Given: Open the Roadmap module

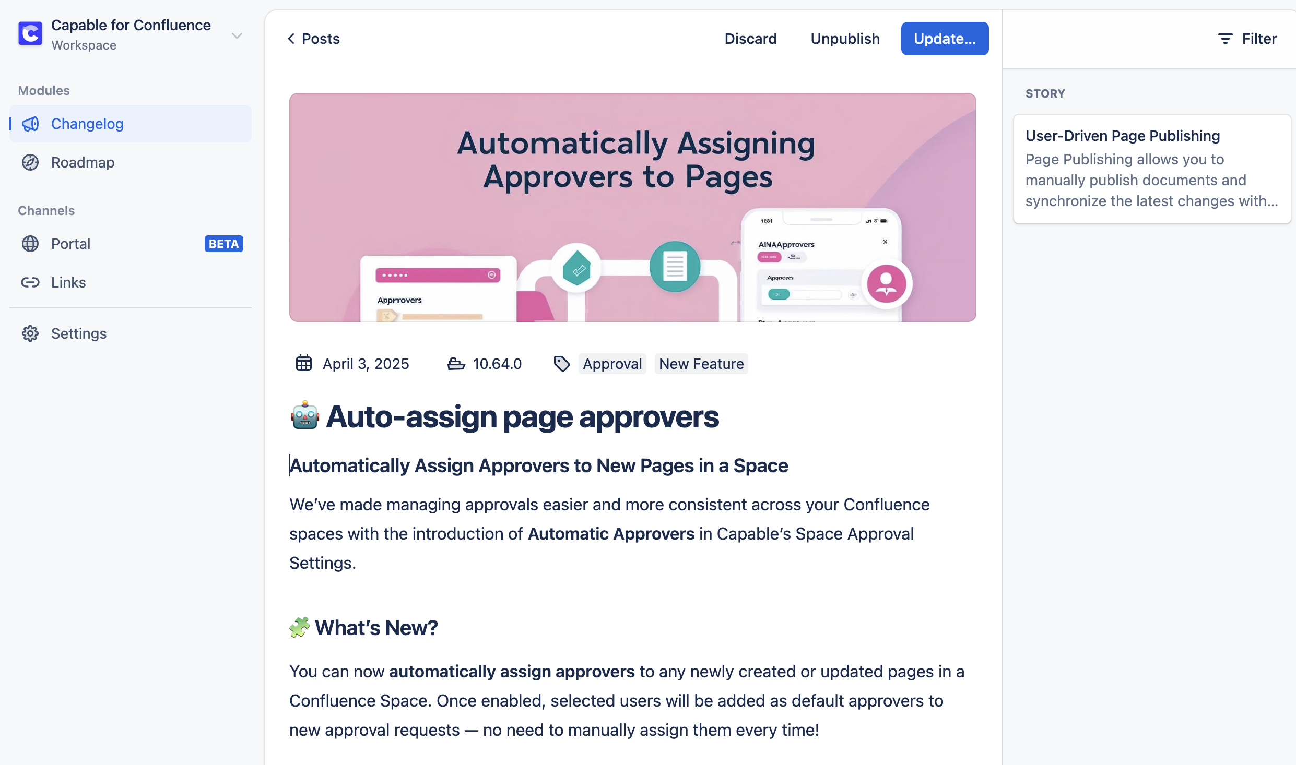Looking at the screenshot, I should tap(130, 162).
